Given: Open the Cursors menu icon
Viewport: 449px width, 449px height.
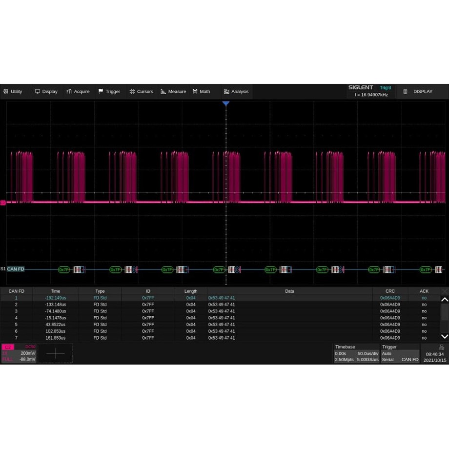Looking at the screenshot, I should click(x=132, y=91).
